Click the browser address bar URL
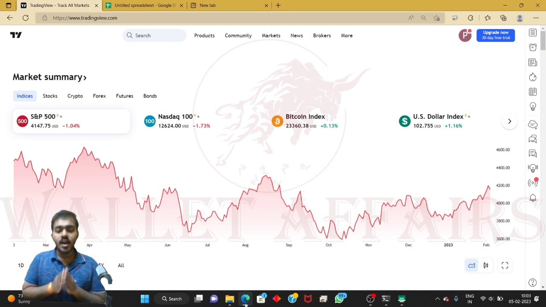Screen dimensions: 546x307 coord(85,18)
